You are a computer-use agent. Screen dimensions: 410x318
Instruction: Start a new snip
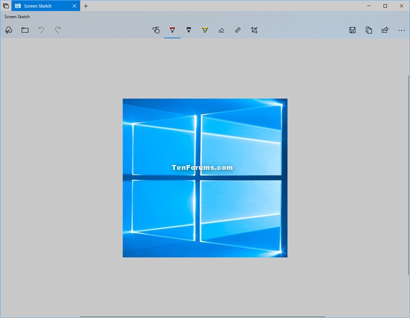(9, 30)
